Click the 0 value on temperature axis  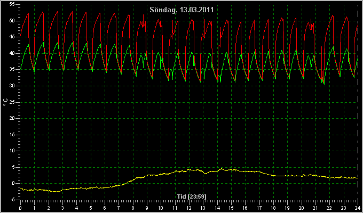[x=13, y=183]
